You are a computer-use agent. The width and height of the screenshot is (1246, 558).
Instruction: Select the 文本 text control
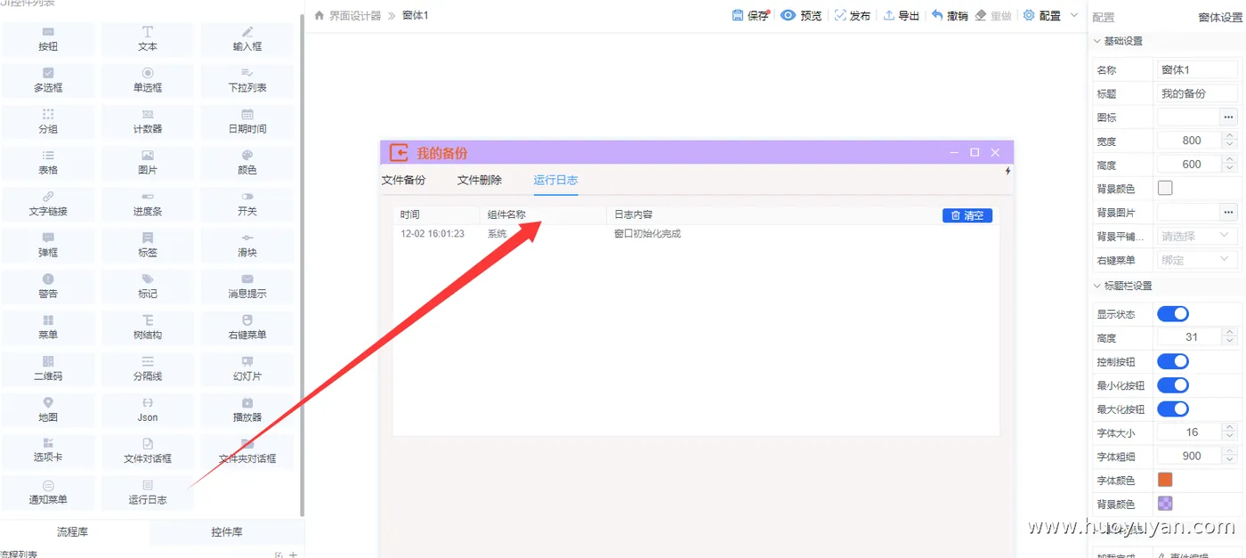[x=148, y=39]
